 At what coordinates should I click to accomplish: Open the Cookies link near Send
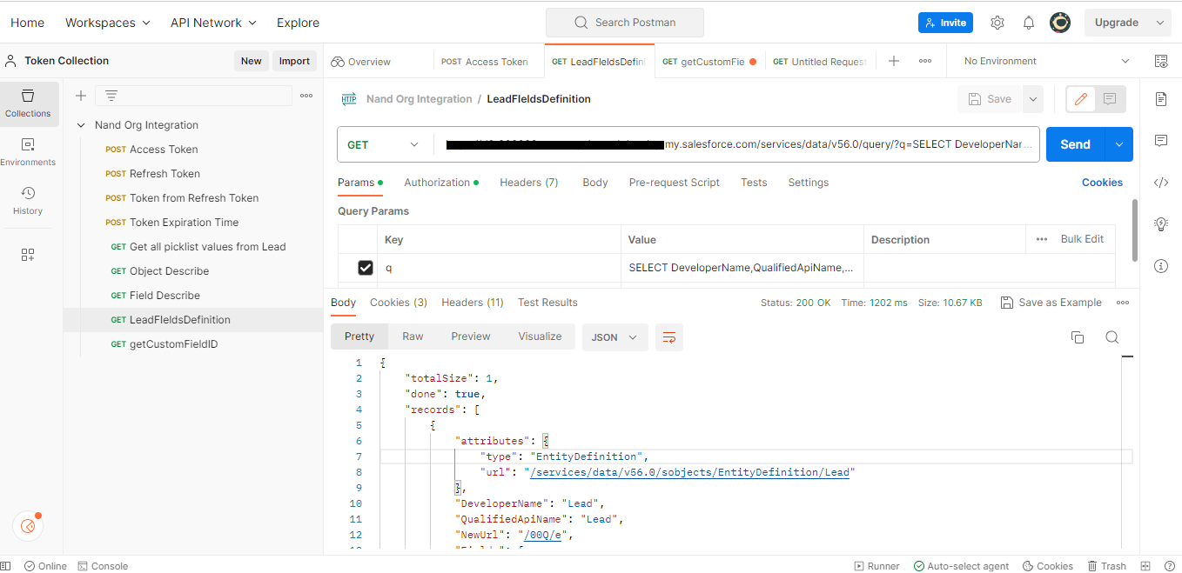[x=1102, y=183]
